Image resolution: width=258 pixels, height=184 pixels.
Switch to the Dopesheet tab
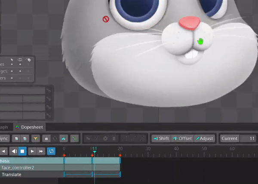[x=29, y=127]
